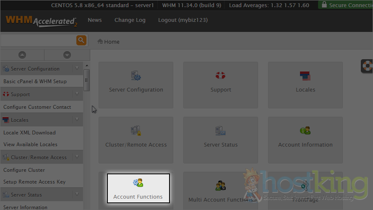Open Basic cPanel & WHM Setup link
Screen dimensions: 373x210
point(35,81)
